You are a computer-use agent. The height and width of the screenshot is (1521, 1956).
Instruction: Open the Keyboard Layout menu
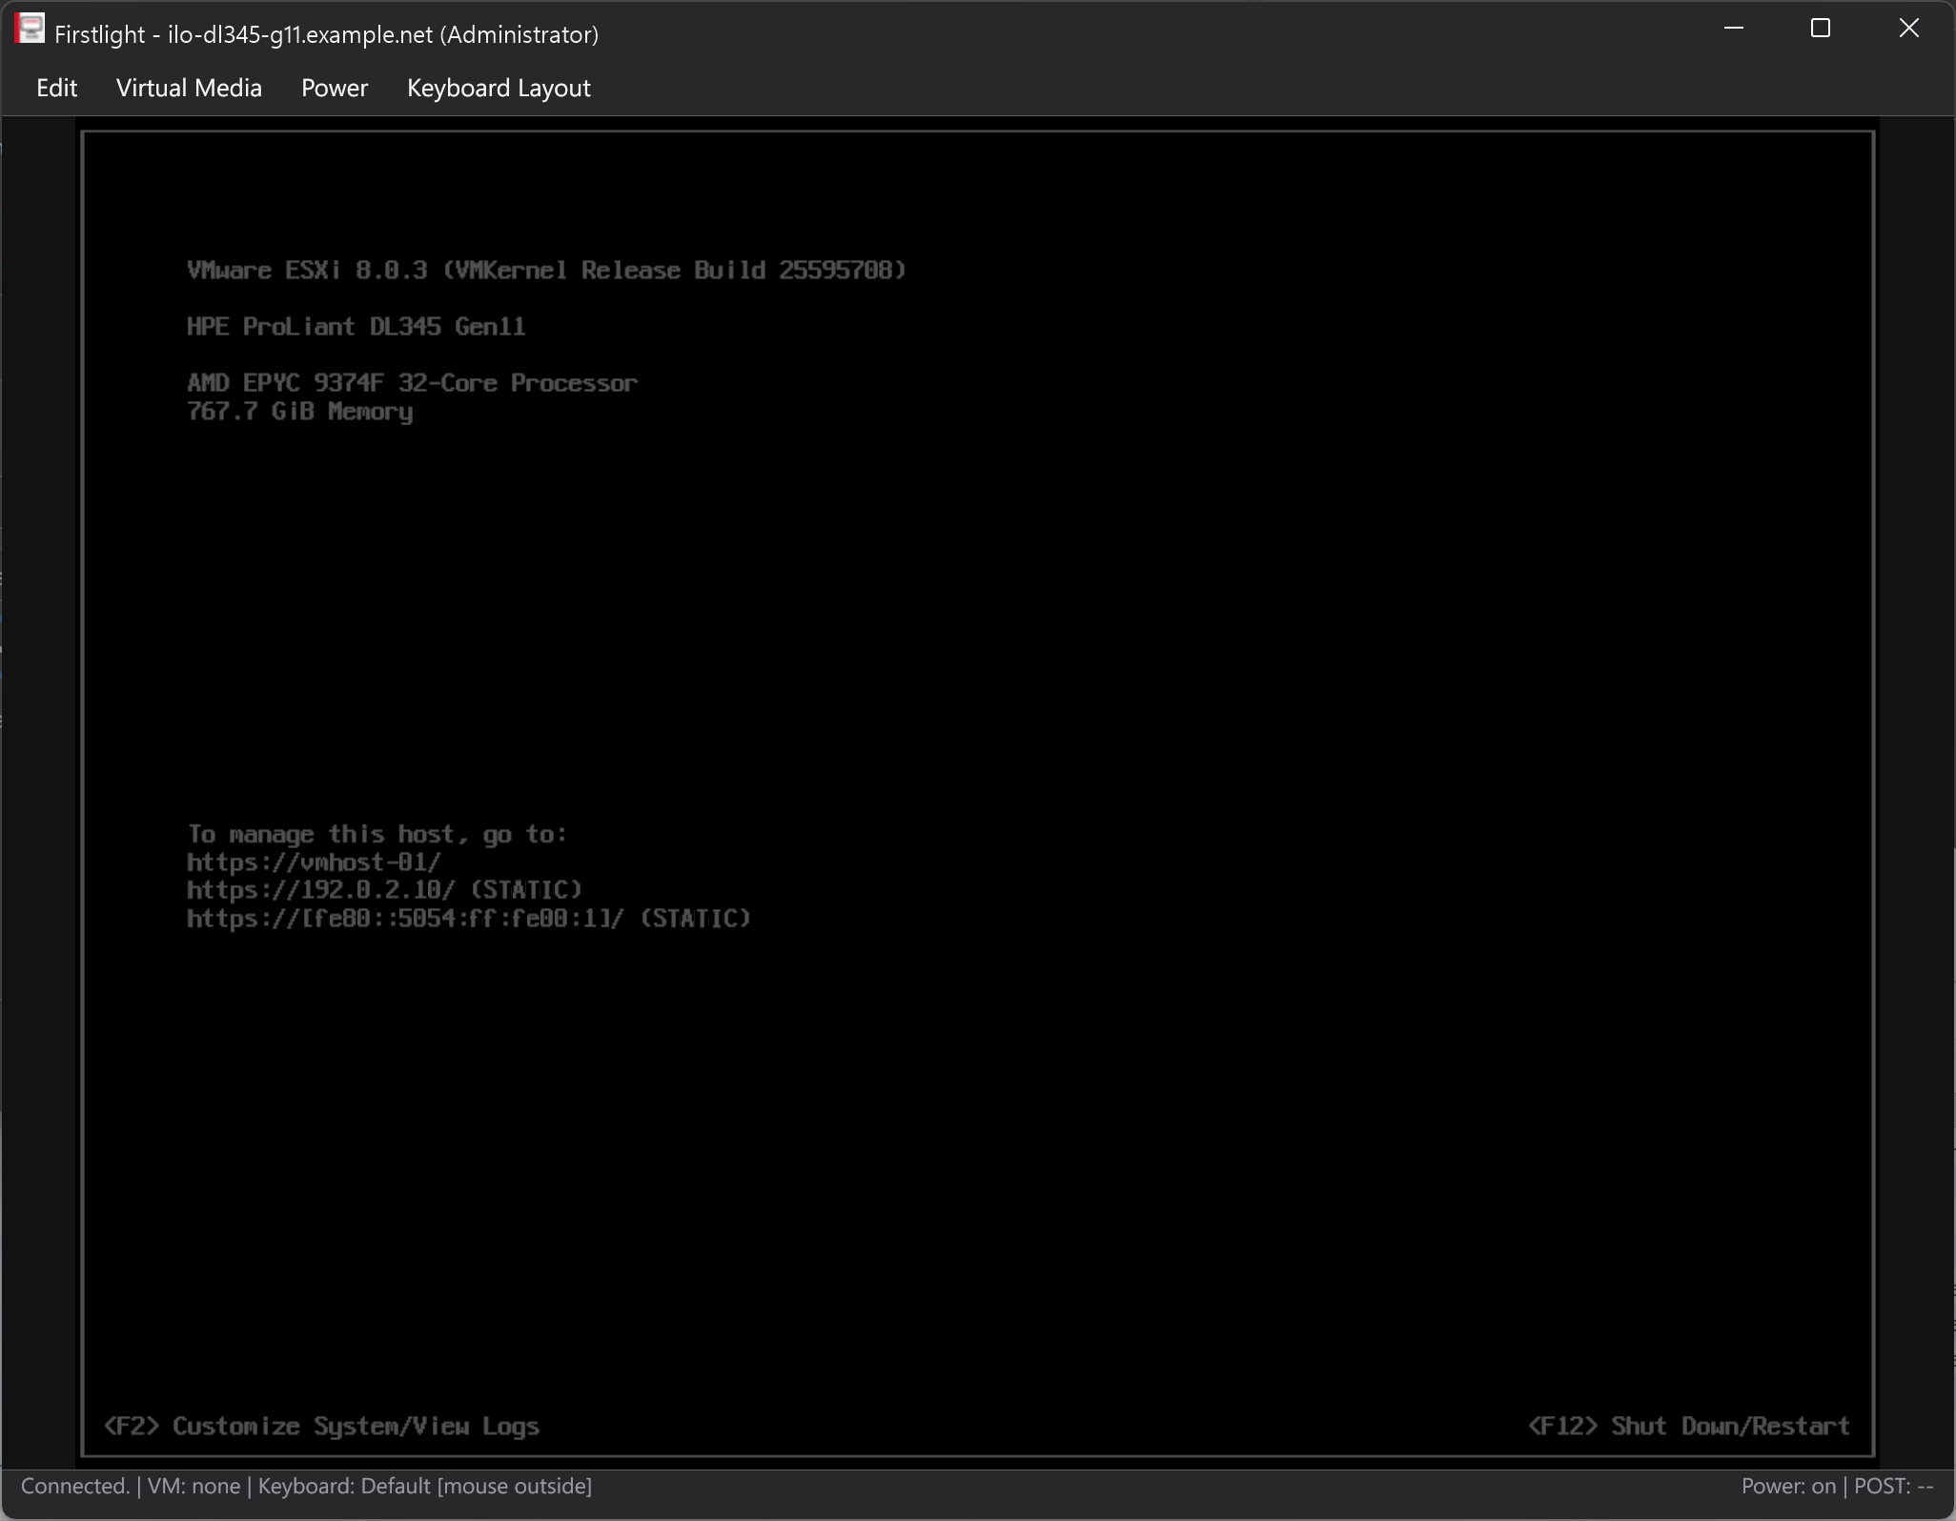coord(499,88)
